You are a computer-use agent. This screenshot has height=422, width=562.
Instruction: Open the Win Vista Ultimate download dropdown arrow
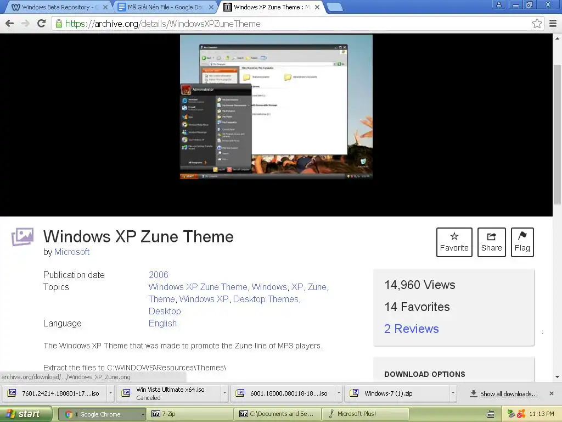pos(224,393)
